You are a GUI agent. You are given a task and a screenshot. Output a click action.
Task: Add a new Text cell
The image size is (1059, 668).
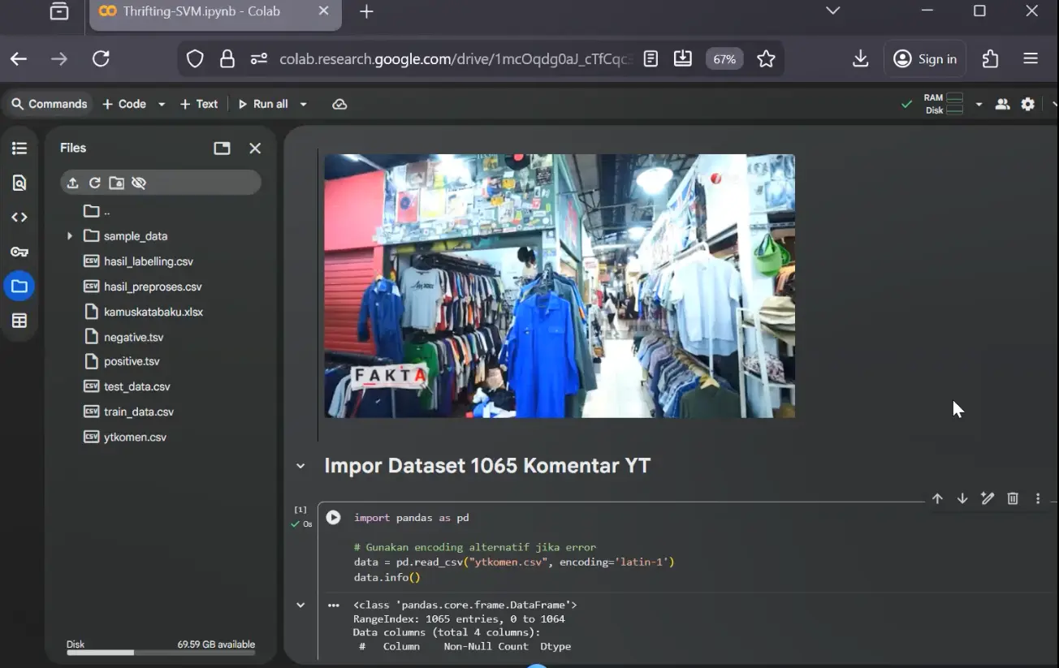pos(197,104)
